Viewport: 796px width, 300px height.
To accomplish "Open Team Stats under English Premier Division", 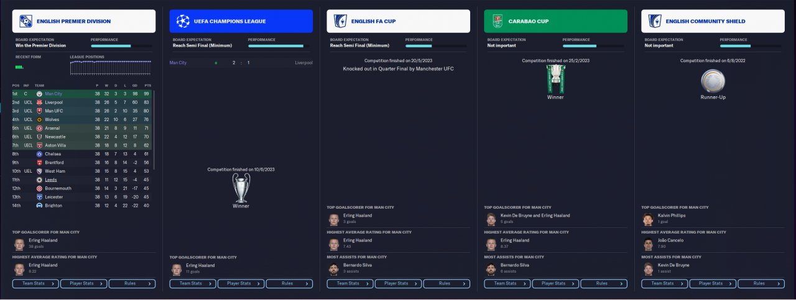I will (36, 283).
